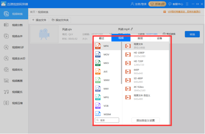Choose HD 1080P preset

[x=146, y=55]
